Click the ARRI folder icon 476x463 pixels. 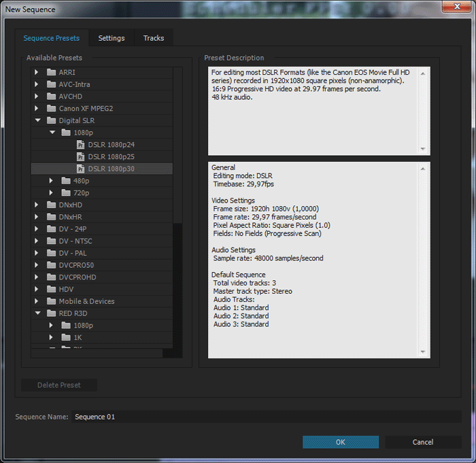(x=51, y=72)
